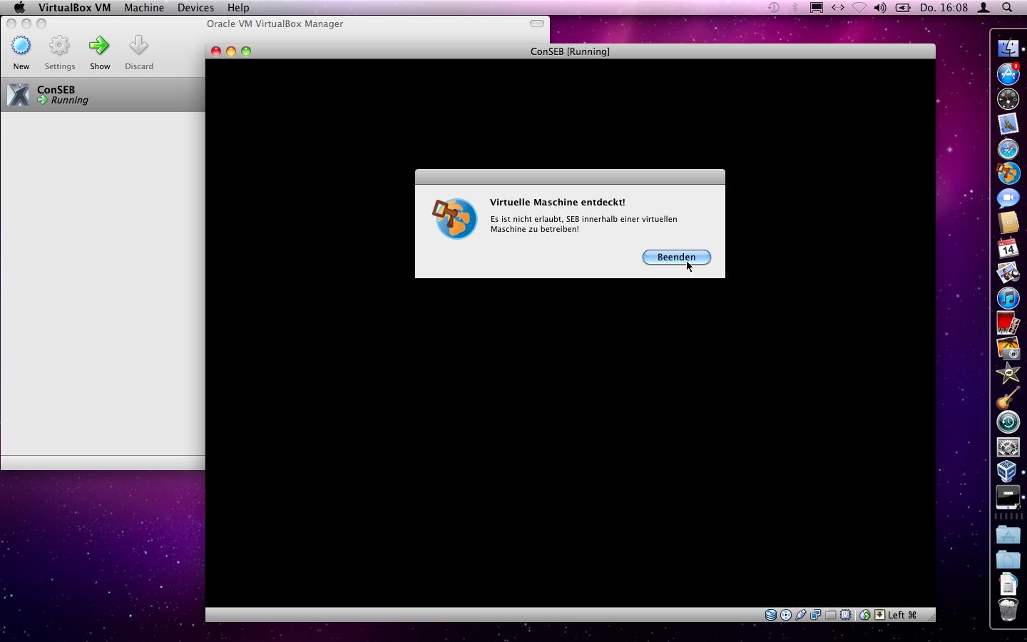Open the USB devices status icon
Screen dimensions: 1027x642
[x=800, y=614]
